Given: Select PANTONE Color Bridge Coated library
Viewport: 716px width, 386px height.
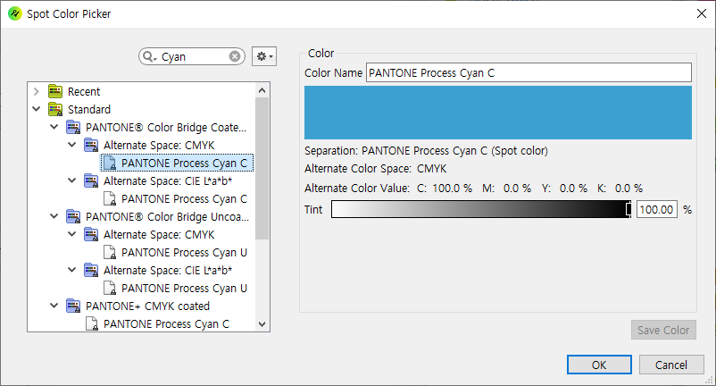Looking at the screenshot, I should click(166, 128).
